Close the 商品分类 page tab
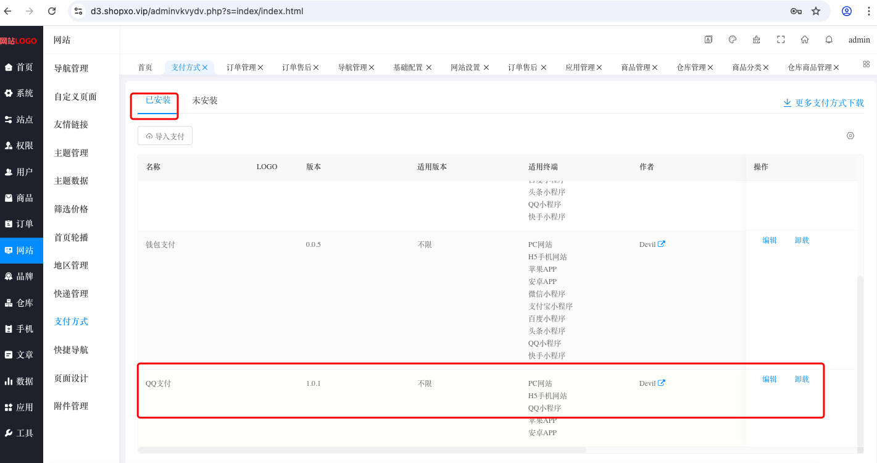 pos(766,67)
